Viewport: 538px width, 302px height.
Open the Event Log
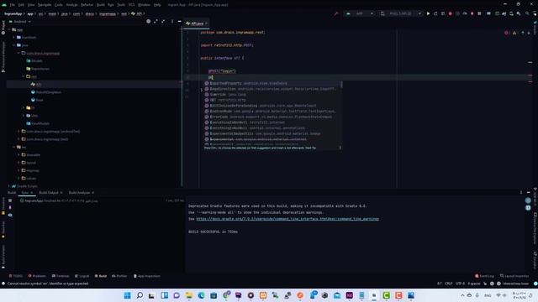tap(484, 276)
